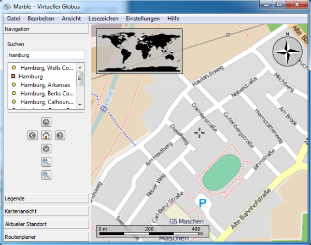Click the search field containing hamburg

pyautogui.click(x=46, y=55)
